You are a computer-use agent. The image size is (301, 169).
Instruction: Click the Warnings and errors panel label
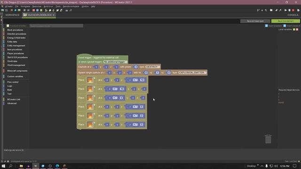click(x=14, y=150)
